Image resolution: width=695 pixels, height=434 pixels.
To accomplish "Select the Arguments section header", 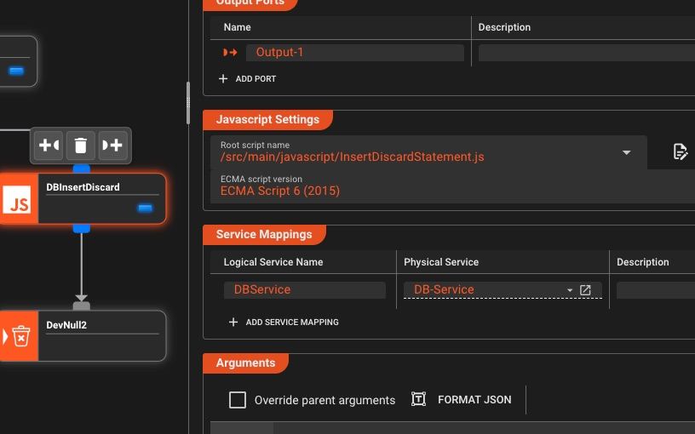I will 245,363.
